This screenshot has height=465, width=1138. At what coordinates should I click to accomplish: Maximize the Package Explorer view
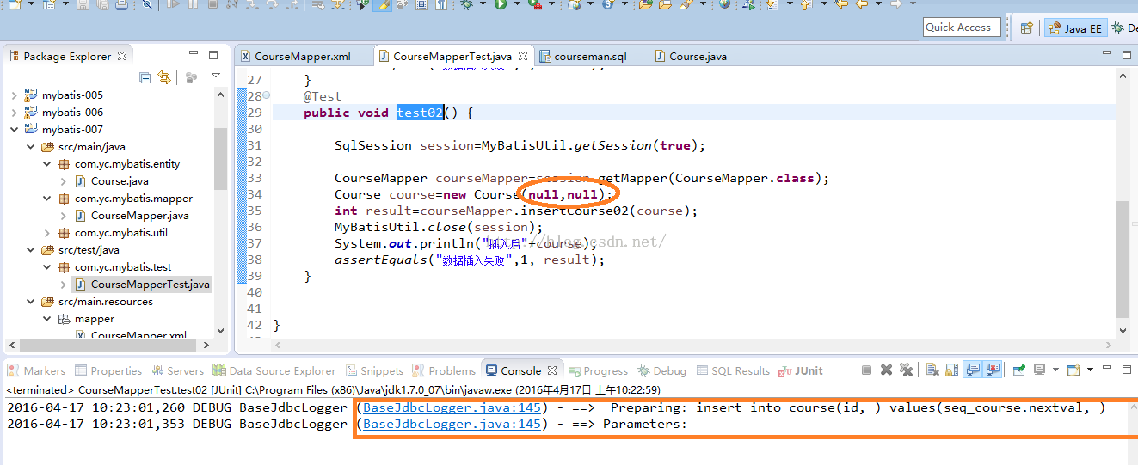click(x=214, y=55)
